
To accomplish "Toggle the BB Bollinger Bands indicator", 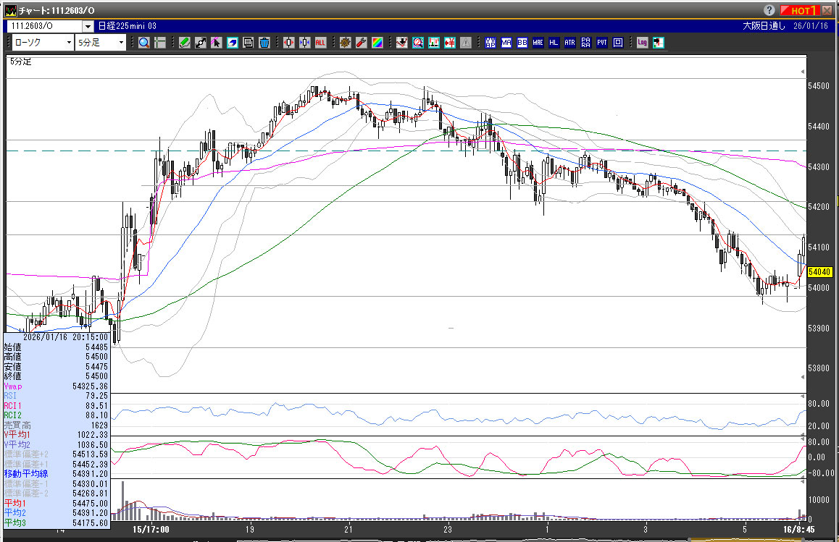I will pos(522,43).
